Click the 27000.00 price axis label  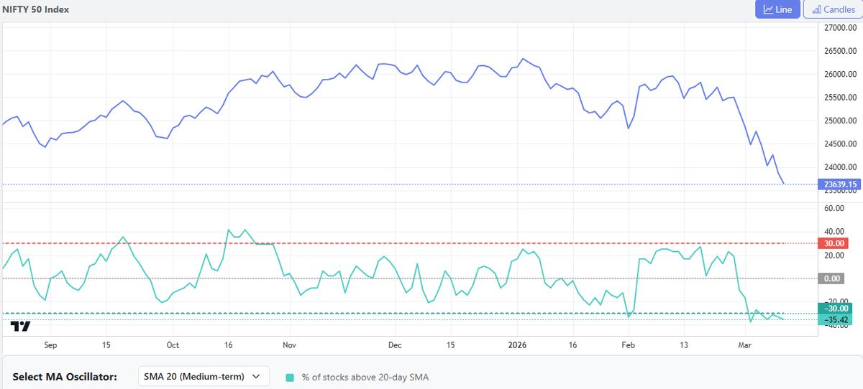(x=841, y=28)
